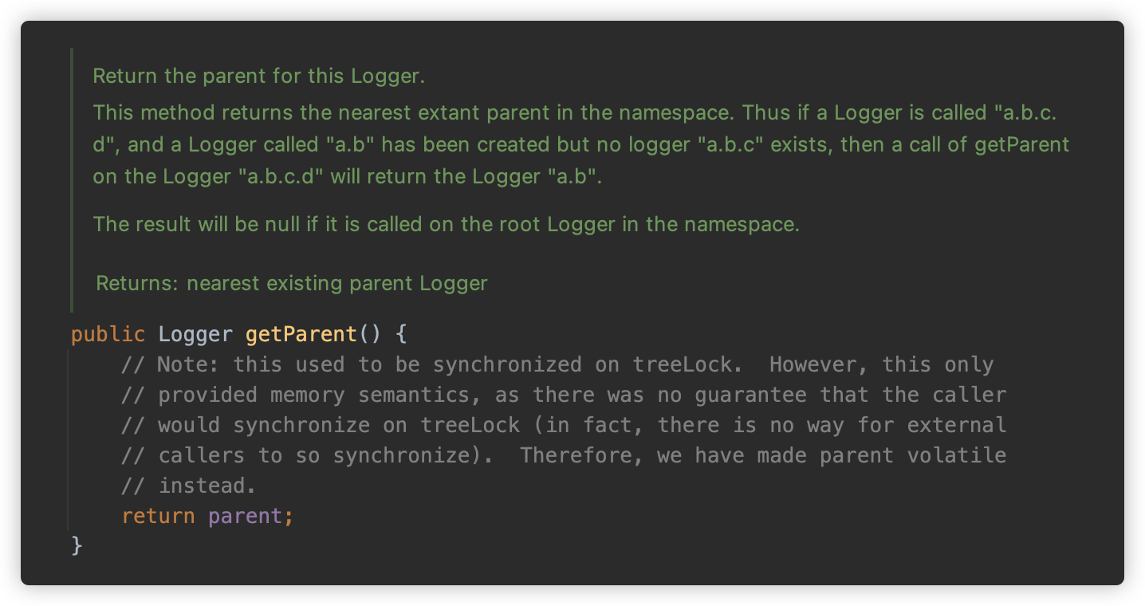Click the sentence about null root Logger

pos(447,224)
